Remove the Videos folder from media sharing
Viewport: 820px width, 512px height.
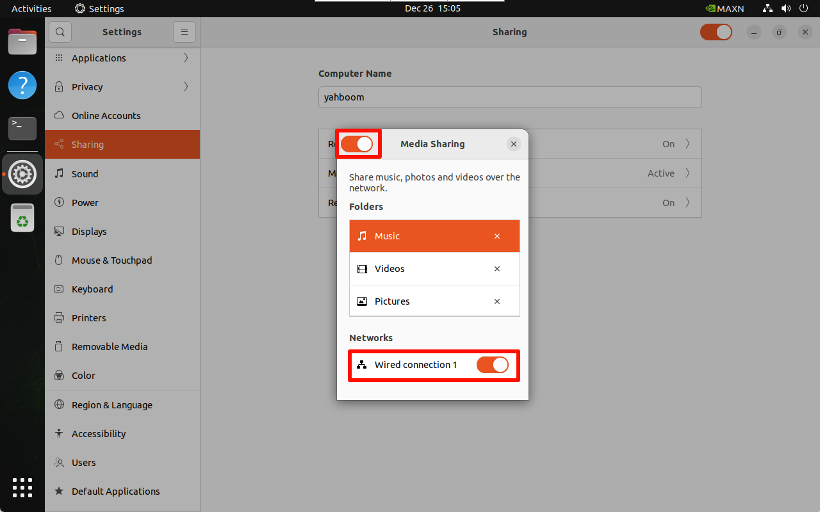[x=497, y=269]
